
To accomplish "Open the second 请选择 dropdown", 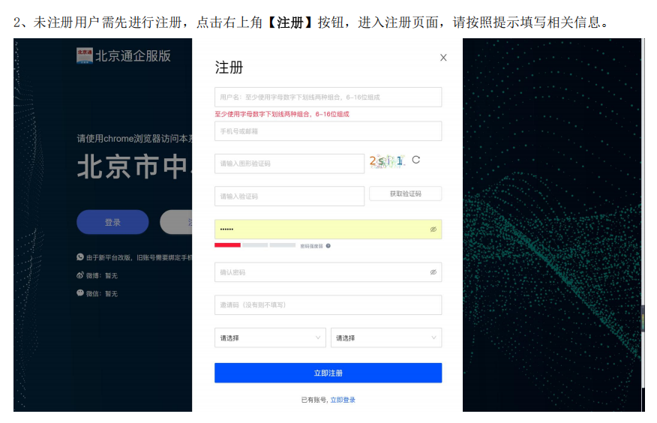I will (x=386, y=337).
